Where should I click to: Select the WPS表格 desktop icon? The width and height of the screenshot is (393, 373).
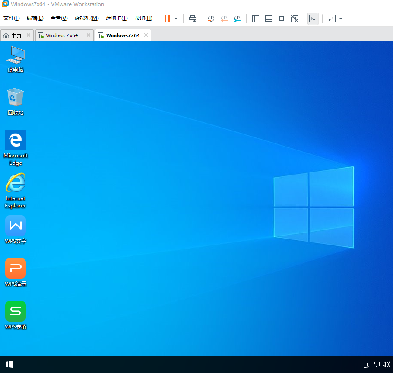pyautogui.click(x=16, y=316)
